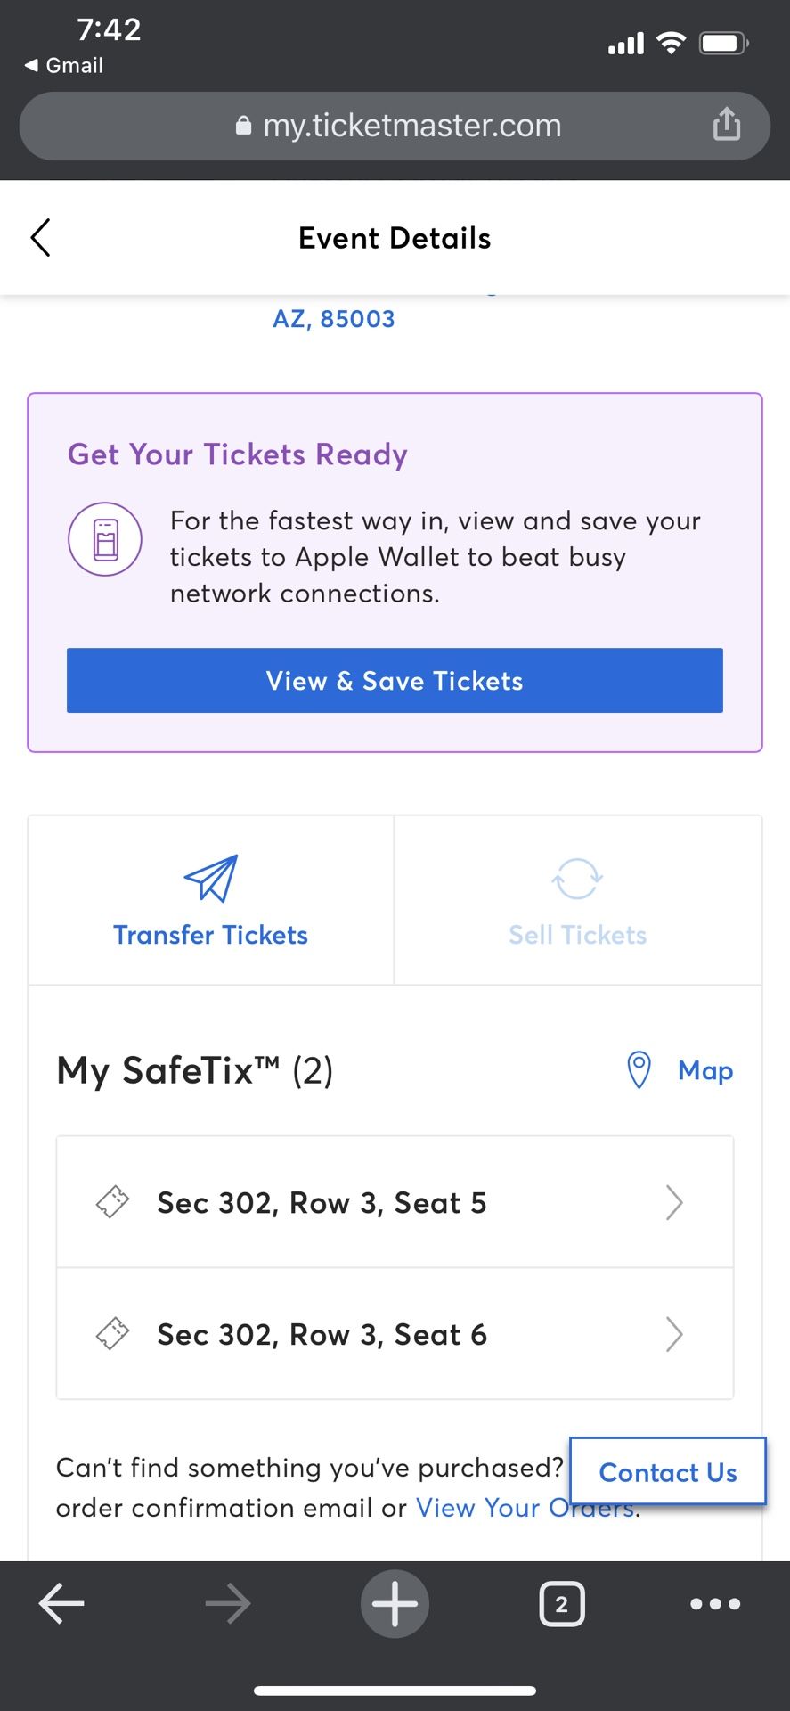790x1711 pixels.
Task: Tap the ellipsis menu icon in Safari toolbar
Action: tap(714, 1604)
